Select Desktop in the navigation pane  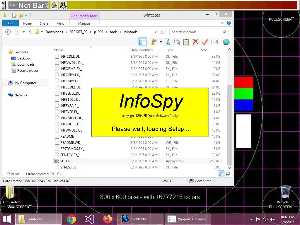(23, 58)
